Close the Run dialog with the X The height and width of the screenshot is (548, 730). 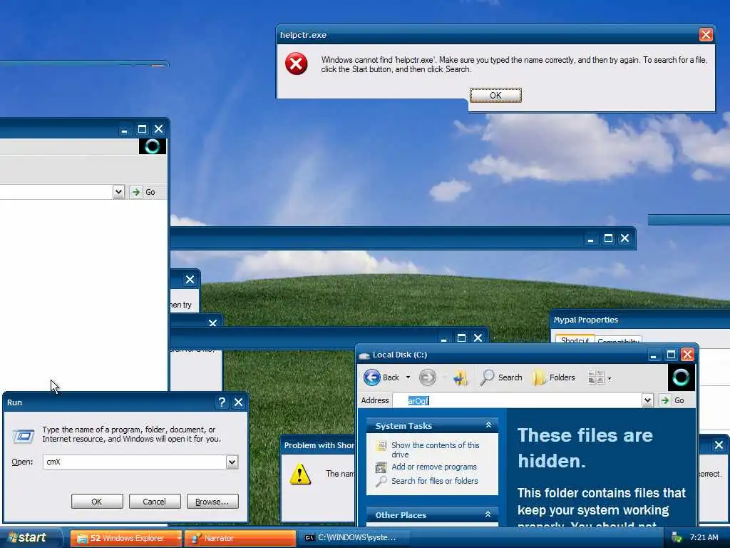click(x=238, y=402)
